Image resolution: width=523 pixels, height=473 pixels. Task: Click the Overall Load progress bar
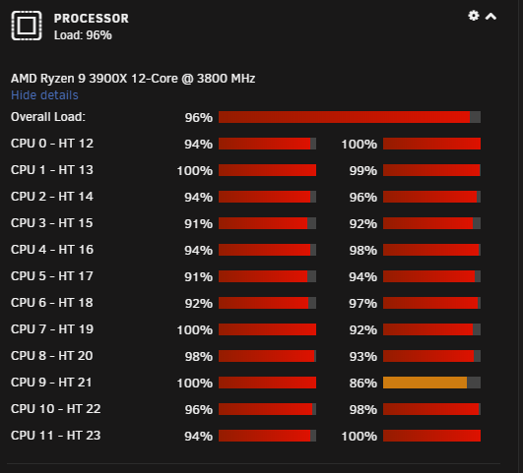point(350,117)
